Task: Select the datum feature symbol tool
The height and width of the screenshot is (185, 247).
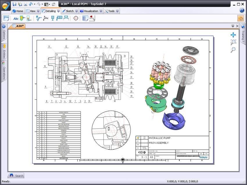Action: [53, 18]
